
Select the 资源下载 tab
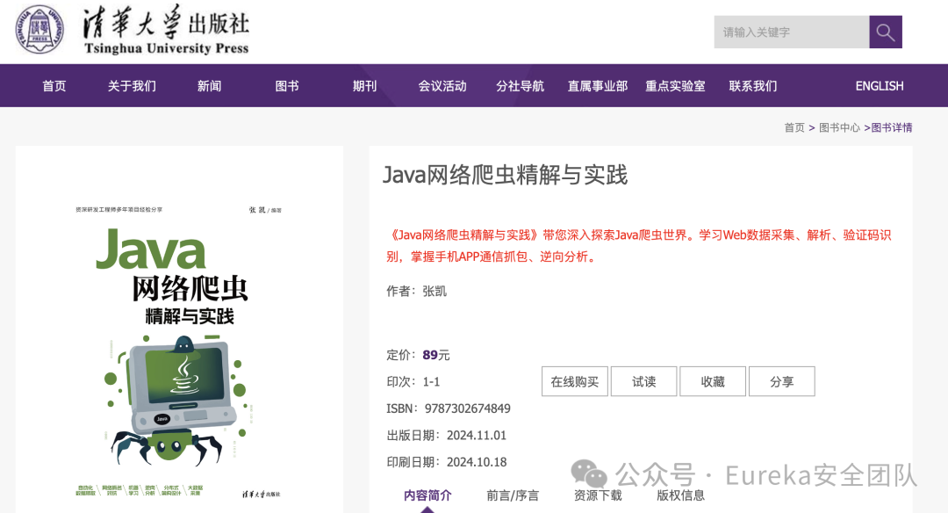[598, 495]
